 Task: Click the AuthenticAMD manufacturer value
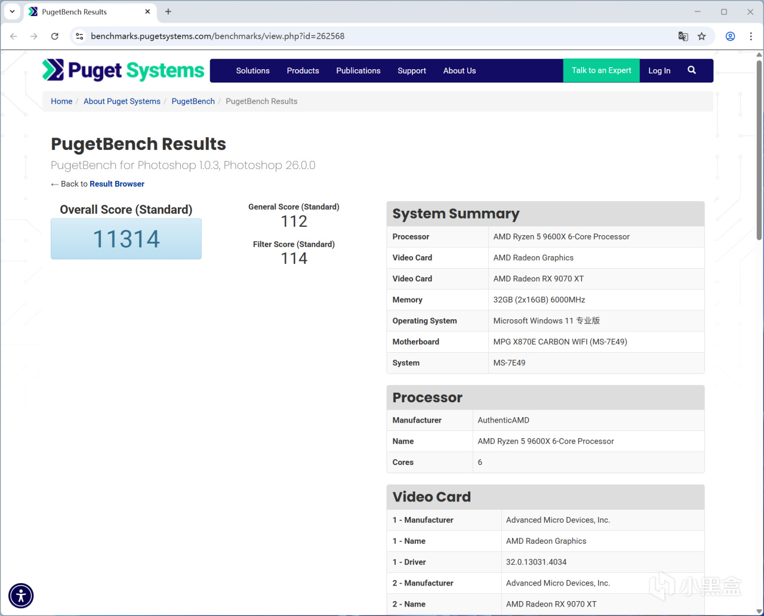503,420
